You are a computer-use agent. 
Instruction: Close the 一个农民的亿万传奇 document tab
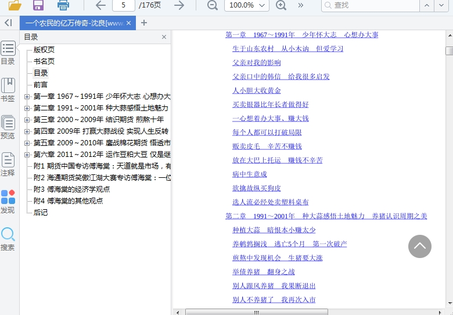(x=129, y=23)
